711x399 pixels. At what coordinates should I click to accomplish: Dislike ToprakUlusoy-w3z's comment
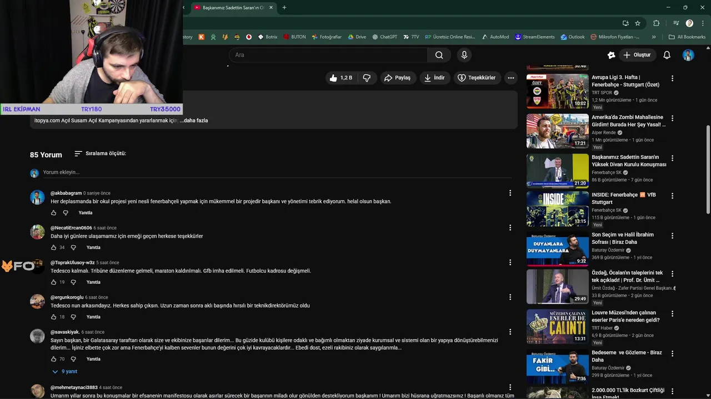coord(73,282)
